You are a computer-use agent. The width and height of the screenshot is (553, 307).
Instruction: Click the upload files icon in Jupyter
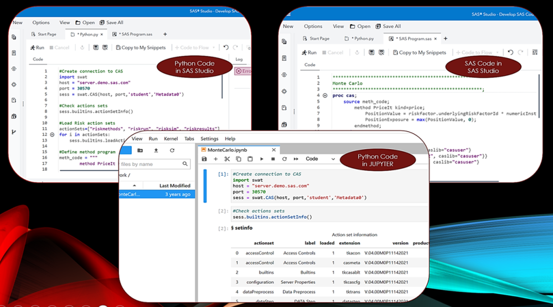pos(156,150)
